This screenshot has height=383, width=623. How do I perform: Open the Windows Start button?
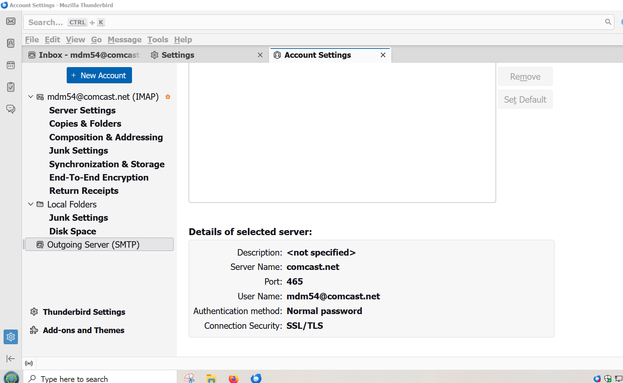tap(11, 378)
